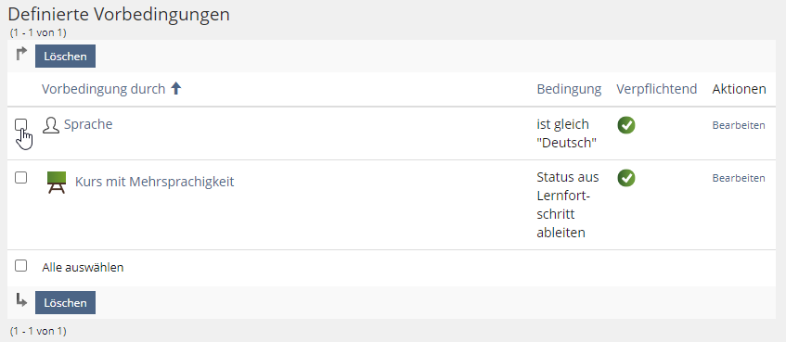The height and width of the screenshot is (342, 786).
Task: Click the user icon beside Sprache
Action: (51, 125)
